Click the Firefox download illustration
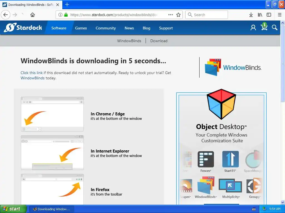The width and height of the screenshot is (285, 213). pos(52,189)
